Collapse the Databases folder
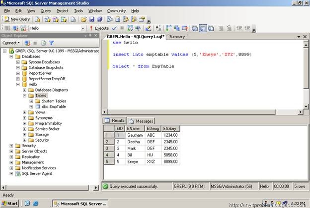This screenshot has height=208, width=310. point(11,56)
